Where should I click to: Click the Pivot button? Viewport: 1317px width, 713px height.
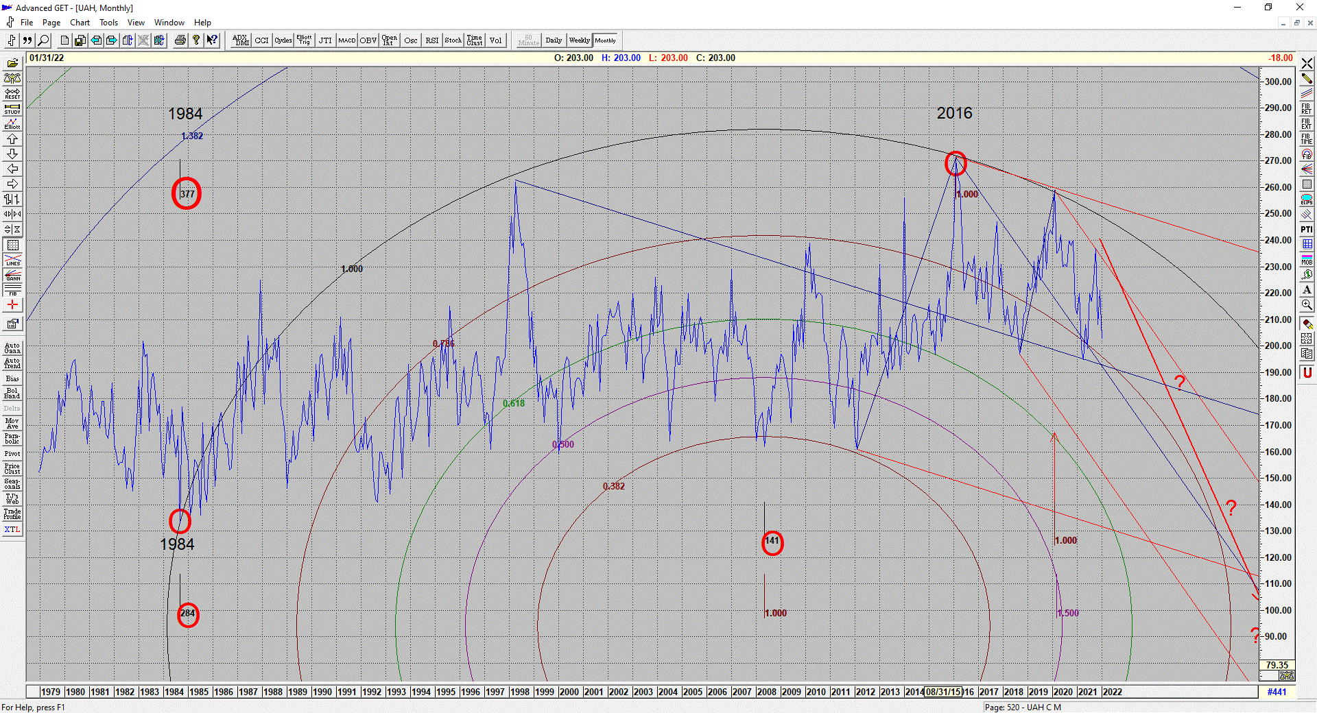(x=12, y=454)
